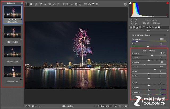Select thumbnail 1D5A9463.CR2 in filmstrip
This screenshot has width=170, height=109.
click(12, 32)
